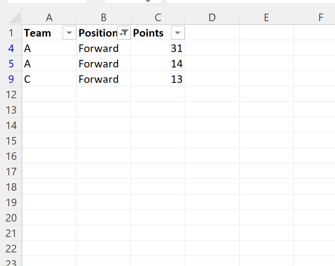Click the Points header cell text
335x266 pixels.
(148, 33)
